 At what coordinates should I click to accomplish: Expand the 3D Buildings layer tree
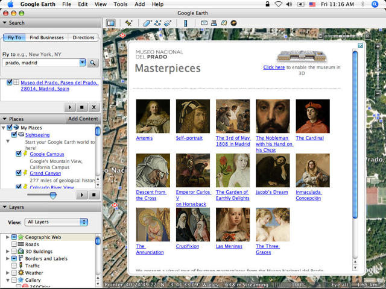pos(7,251)
